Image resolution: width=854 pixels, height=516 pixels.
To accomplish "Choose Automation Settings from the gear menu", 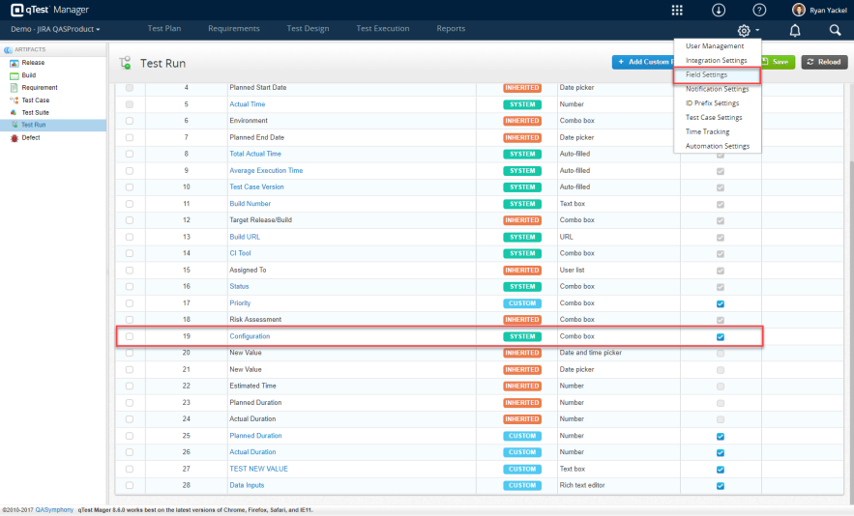I will [717, 146].
